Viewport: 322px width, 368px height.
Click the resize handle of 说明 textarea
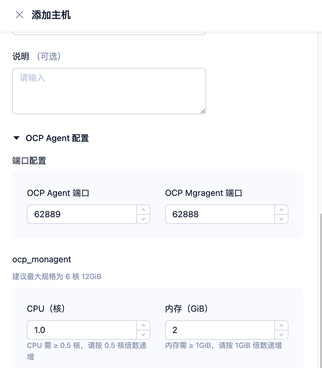tap(203, 111)
